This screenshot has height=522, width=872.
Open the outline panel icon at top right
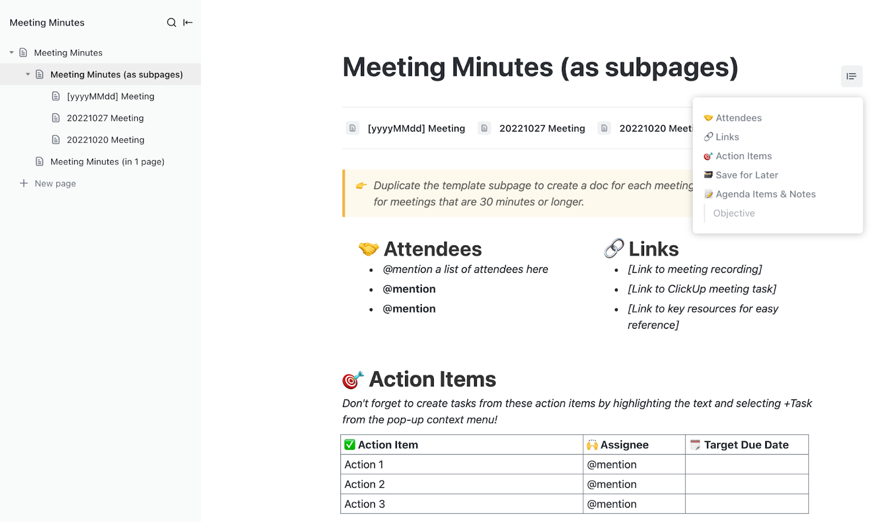[851, 76]
